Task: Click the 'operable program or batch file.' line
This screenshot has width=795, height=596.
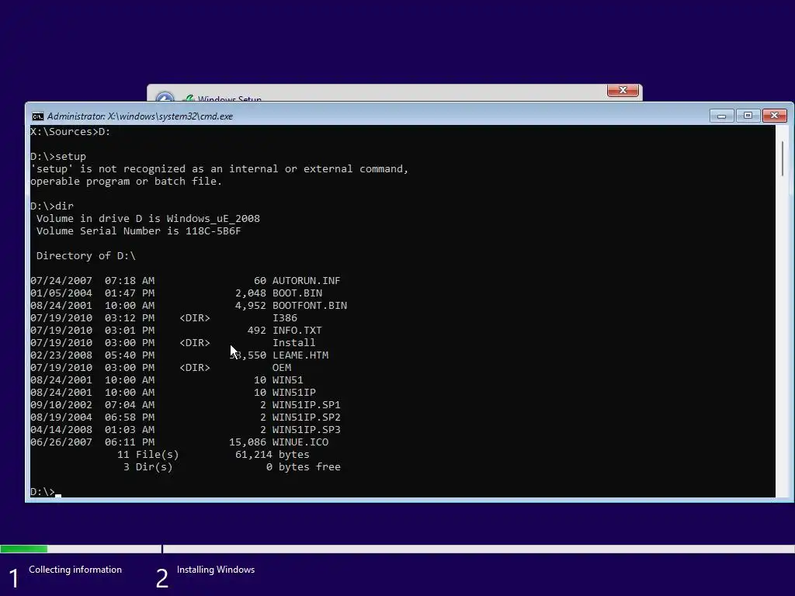Action: (x=127, y=182)
